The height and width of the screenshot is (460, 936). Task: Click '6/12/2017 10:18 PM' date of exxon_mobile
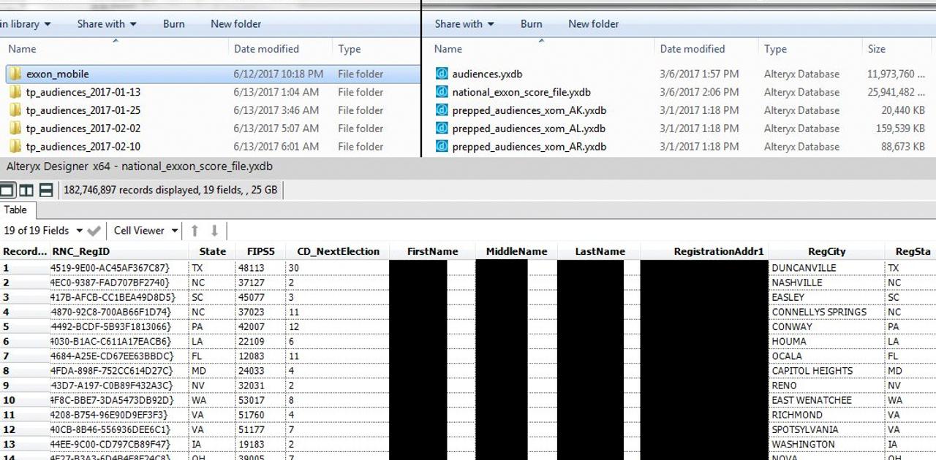coord(279,74)
